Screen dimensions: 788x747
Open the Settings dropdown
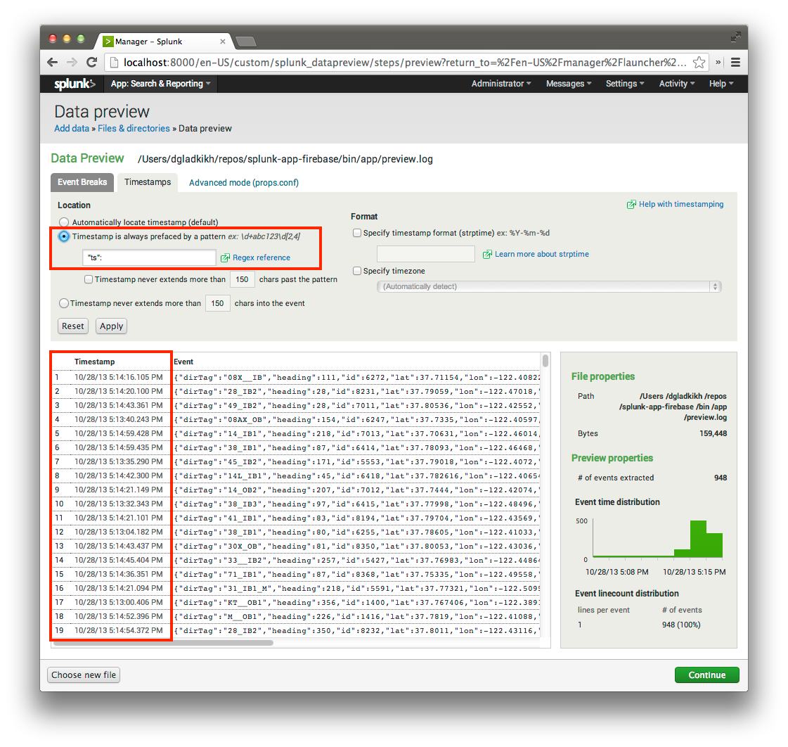[x=625, y=84]
